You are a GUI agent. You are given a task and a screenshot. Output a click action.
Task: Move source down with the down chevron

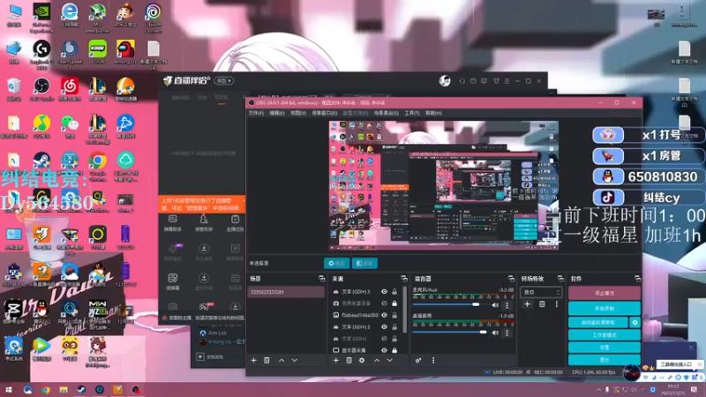pos(389,360)
